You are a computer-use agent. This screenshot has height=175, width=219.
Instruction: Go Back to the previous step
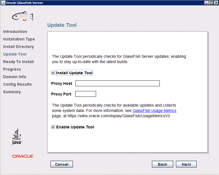click(x=163, y=164)
